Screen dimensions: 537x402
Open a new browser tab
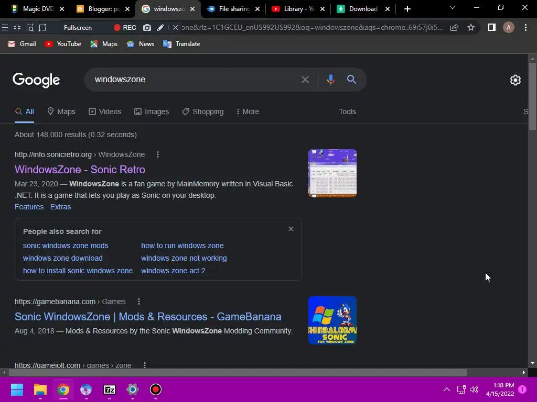407,9
